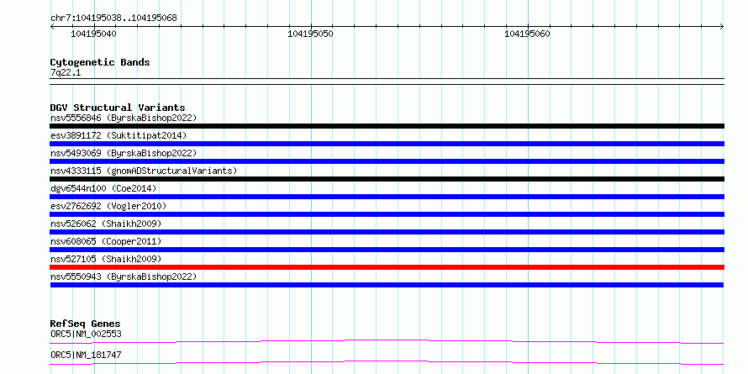The image size is (748, 374).
Task: Click the blue bar under esv3891172
Action: click(387, 144)
